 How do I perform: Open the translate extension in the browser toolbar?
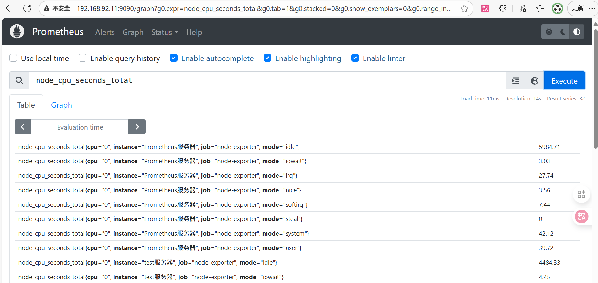pyautogui.click(x=485, y=8)
